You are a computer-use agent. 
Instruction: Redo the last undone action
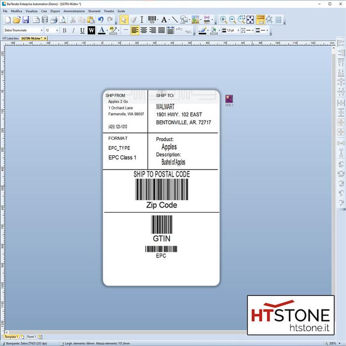coord(110,20)
